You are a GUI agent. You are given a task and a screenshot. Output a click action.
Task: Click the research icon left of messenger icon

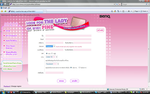coord(112,11)
